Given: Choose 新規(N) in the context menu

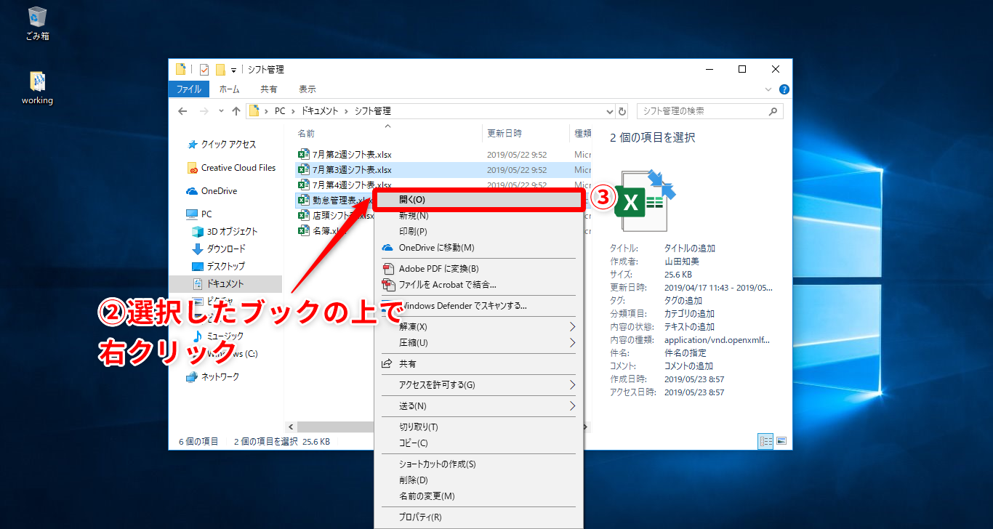Looking at the screenshot, I should (x=478, y=216).
